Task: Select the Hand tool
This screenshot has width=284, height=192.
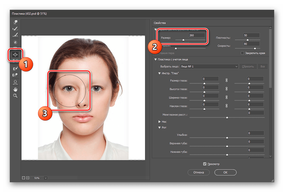Action: click(x=15, y=89)
